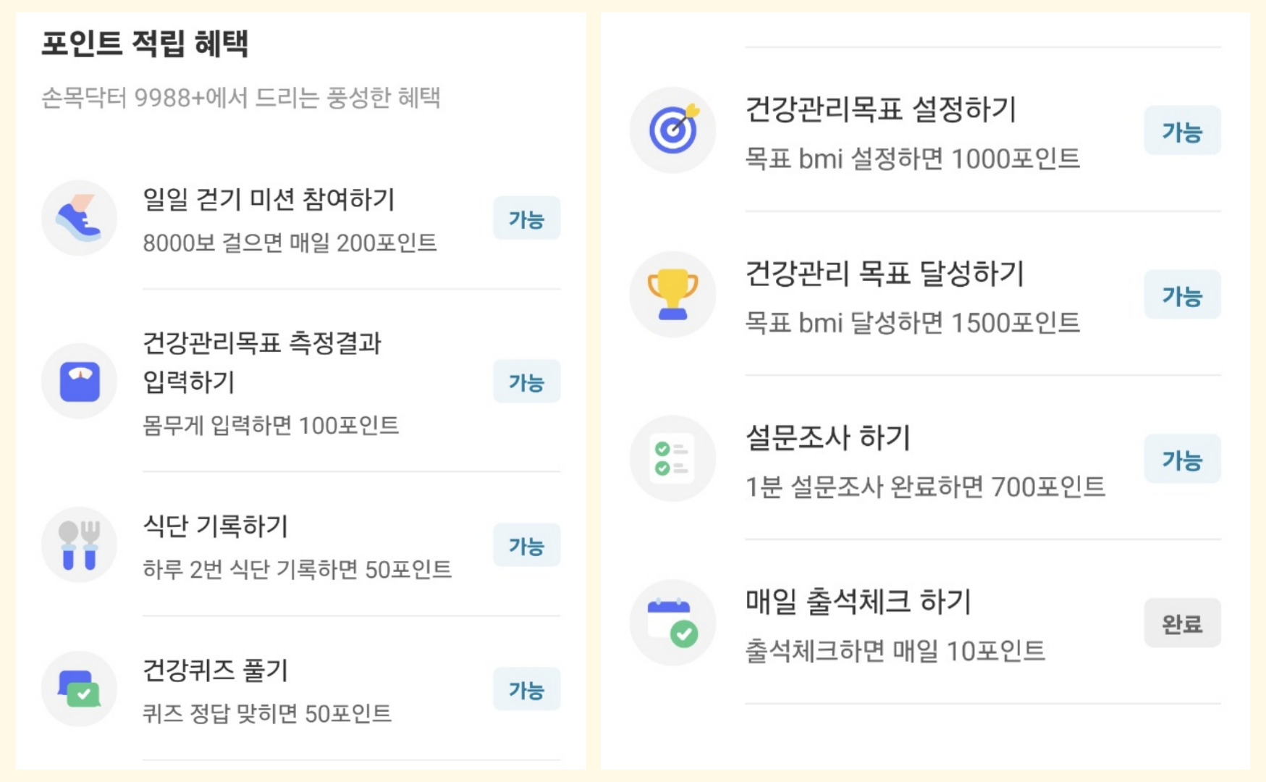Click the scale icon for weight measurement entry
Viewport: 1266px width, 782px height.
coord(80,380)
